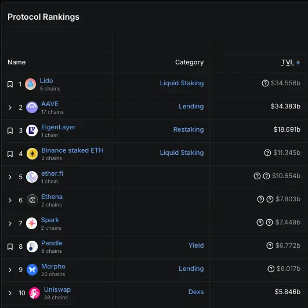Click the Category column header

[x=189, y=62]
